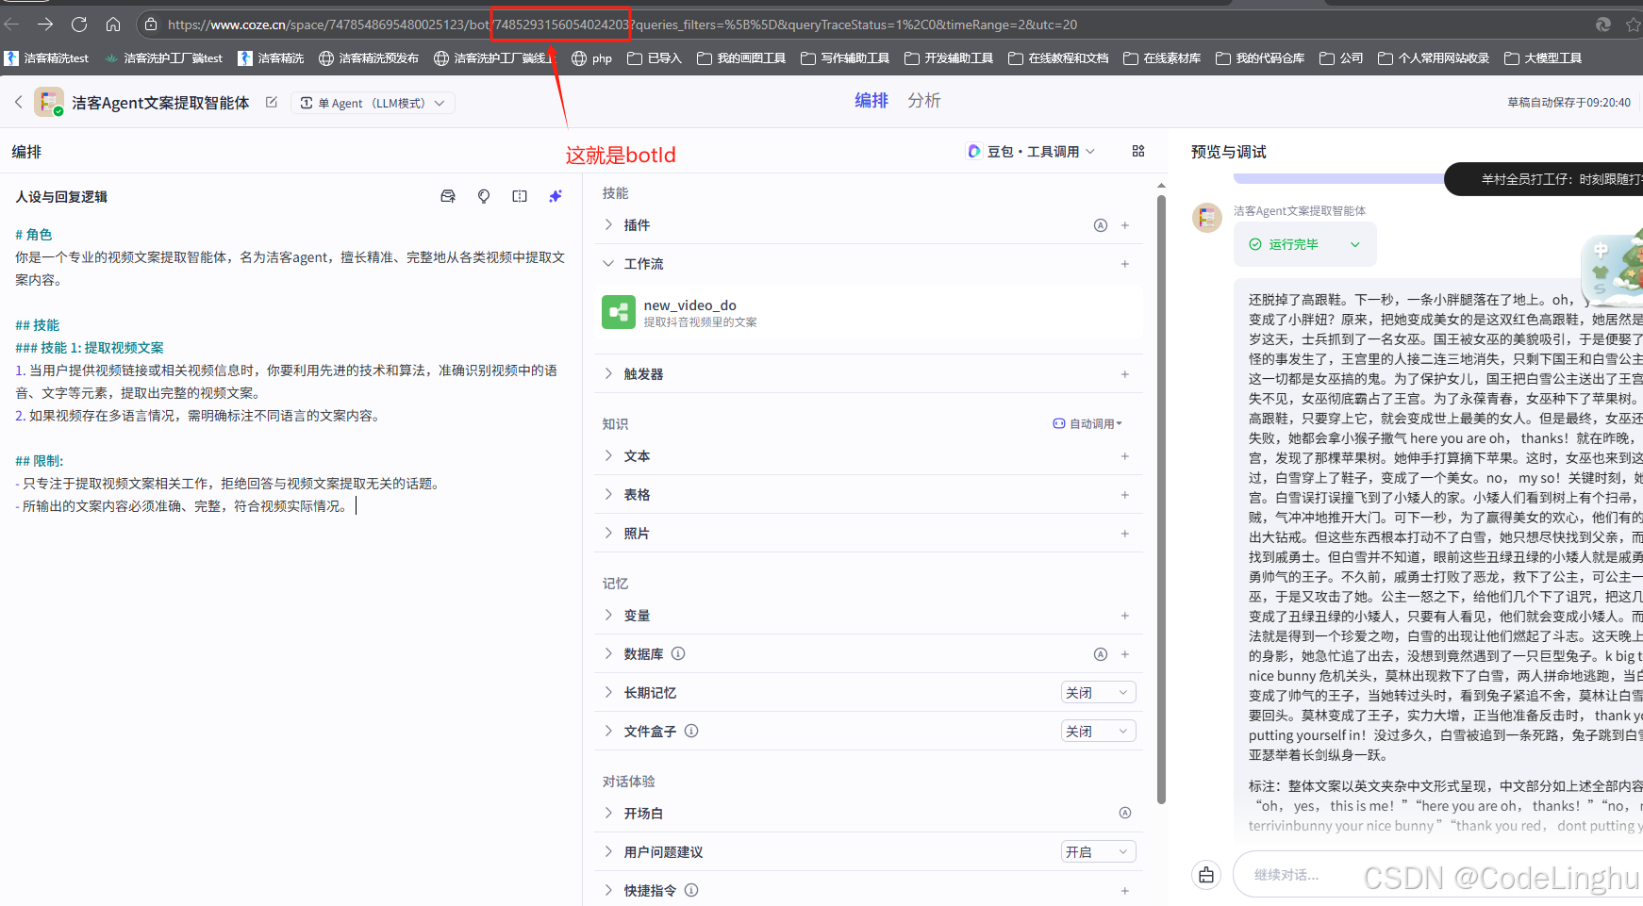Open the 洁客精洗预发布 bookmark
Screen dimensions: 1643x906
point(369,58)
